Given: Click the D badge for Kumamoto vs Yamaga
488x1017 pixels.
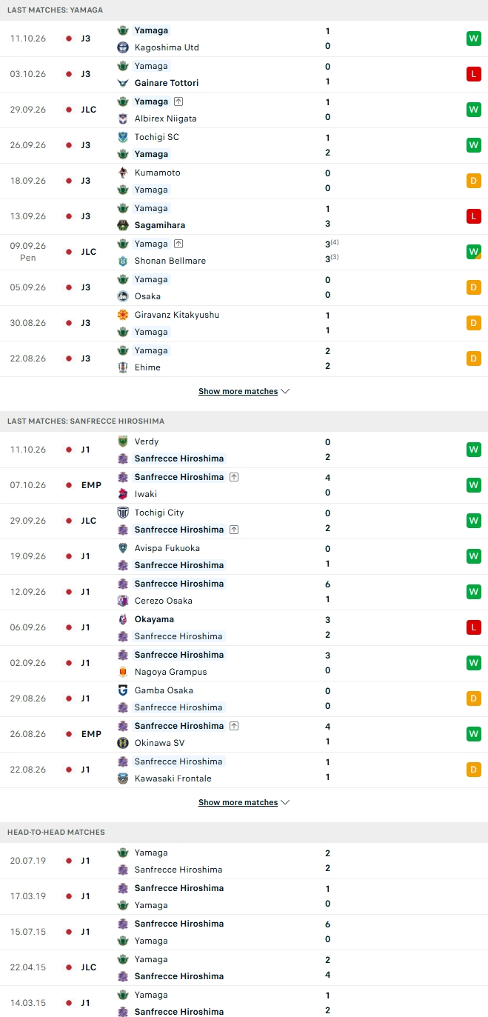Looking at the screenshot, I should pos(474,181).
